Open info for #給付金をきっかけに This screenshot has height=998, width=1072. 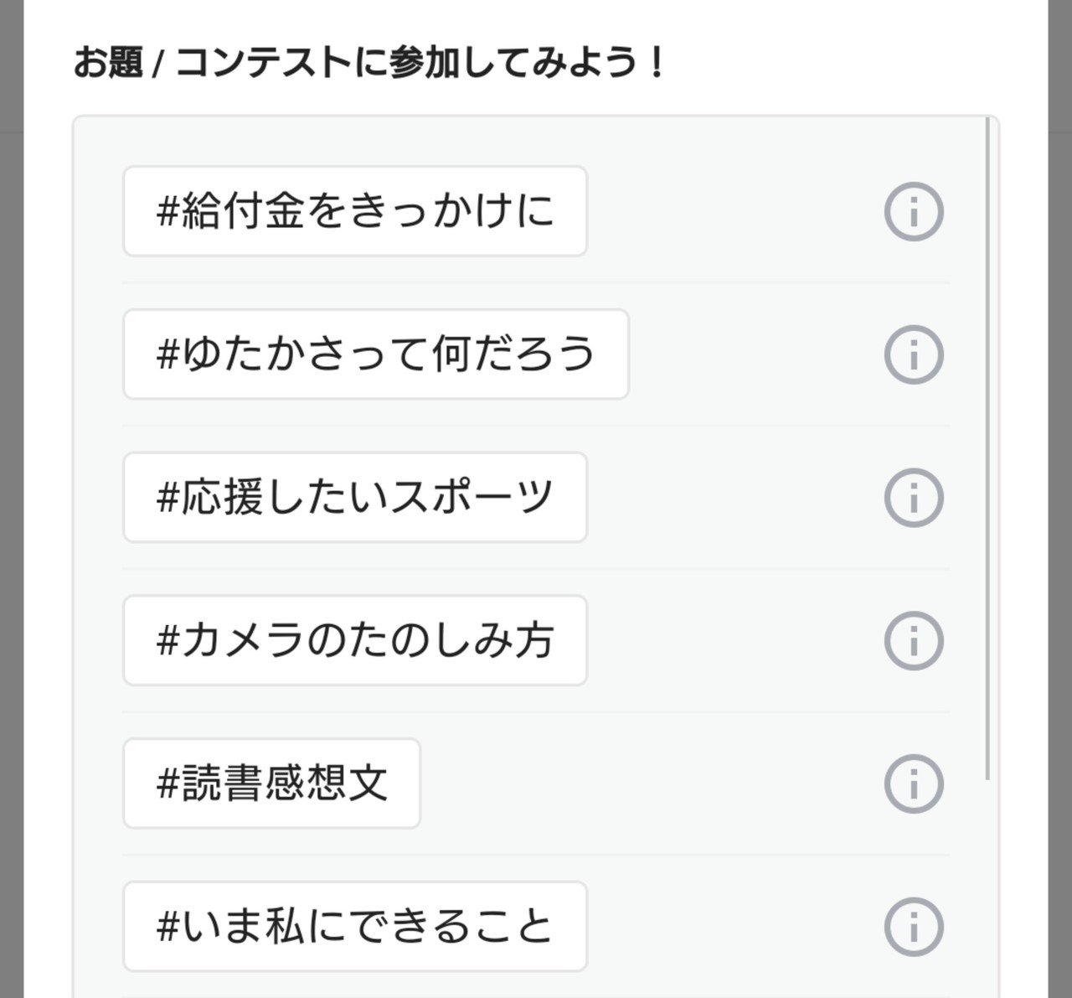914,211
